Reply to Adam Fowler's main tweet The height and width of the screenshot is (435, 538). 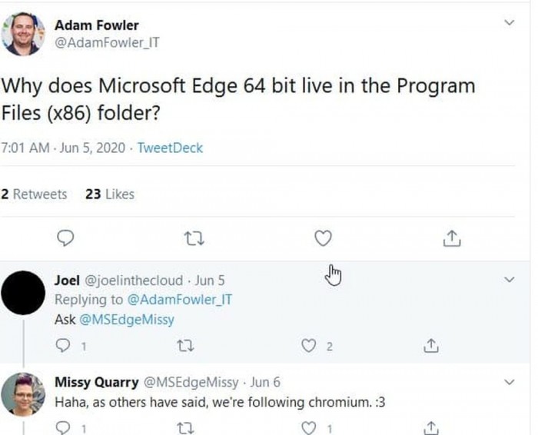pos(67,239)
